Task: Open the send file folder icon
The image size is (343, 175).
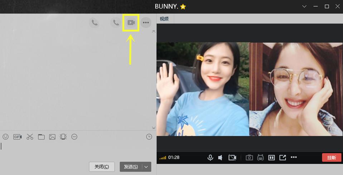Action: 41,137
